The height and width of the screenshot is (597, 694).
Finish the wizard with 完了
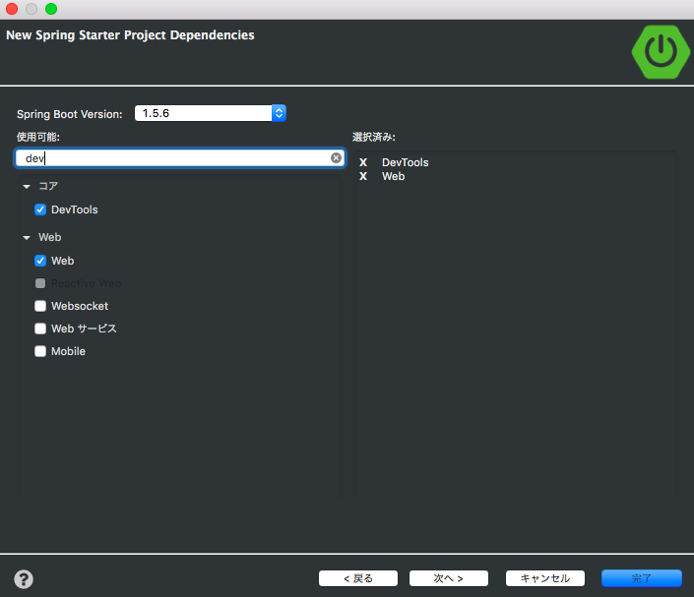click(x=641, y=578)
